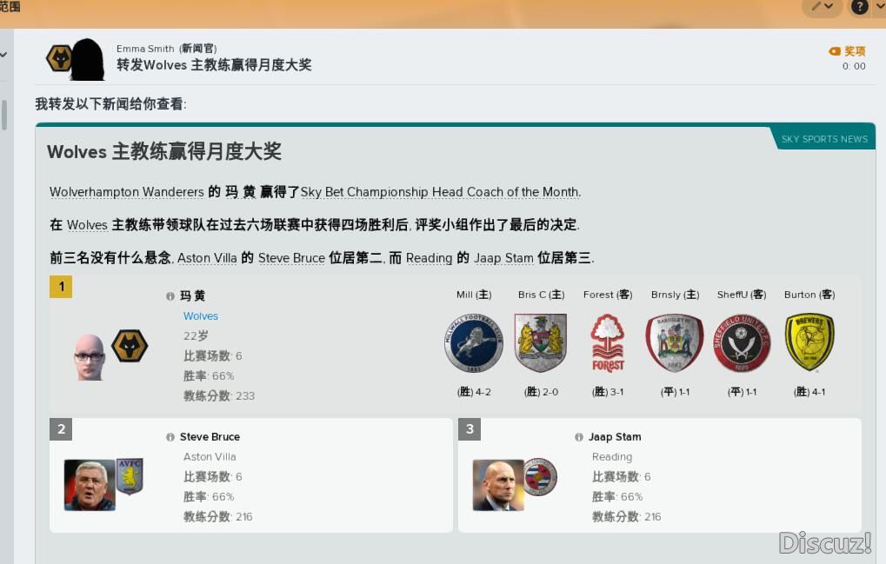Click the SKY SPORTS NEWS source tag

coord(824,139)
